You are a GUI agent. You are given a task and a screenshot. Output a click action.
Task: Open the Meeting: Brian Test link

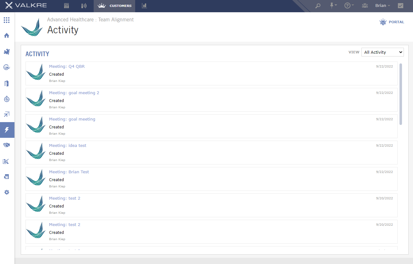69,172
